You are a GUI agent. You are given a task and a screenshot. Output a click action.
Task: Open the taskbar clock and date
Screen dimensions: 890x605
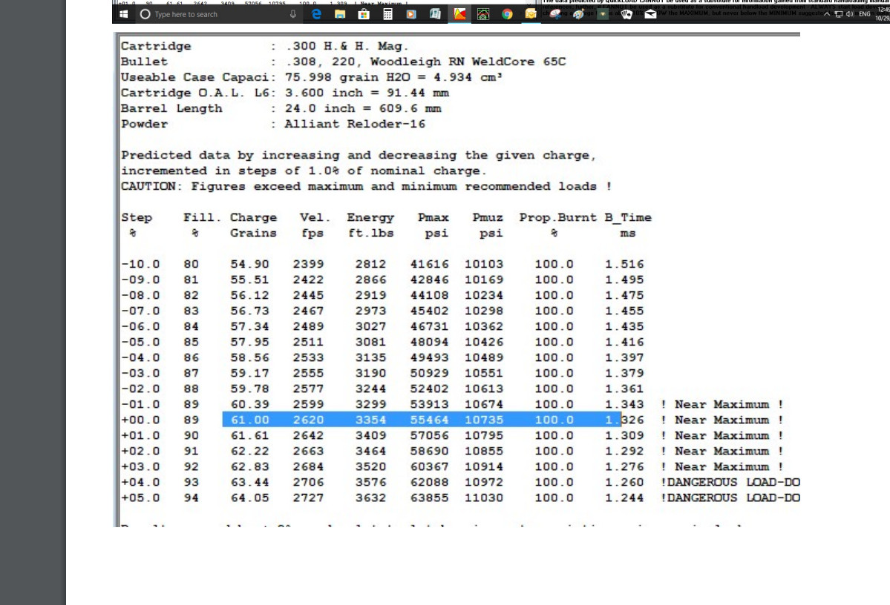pyautogui.click(x=883, y=14)
